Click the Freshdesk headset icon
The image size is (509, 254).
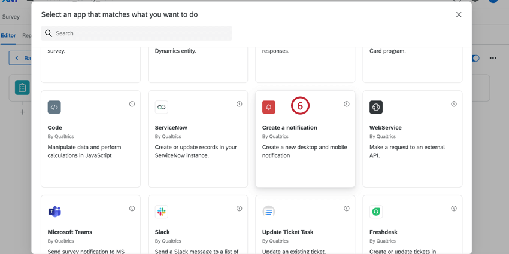pyautogui.click(x=376, y=212)
